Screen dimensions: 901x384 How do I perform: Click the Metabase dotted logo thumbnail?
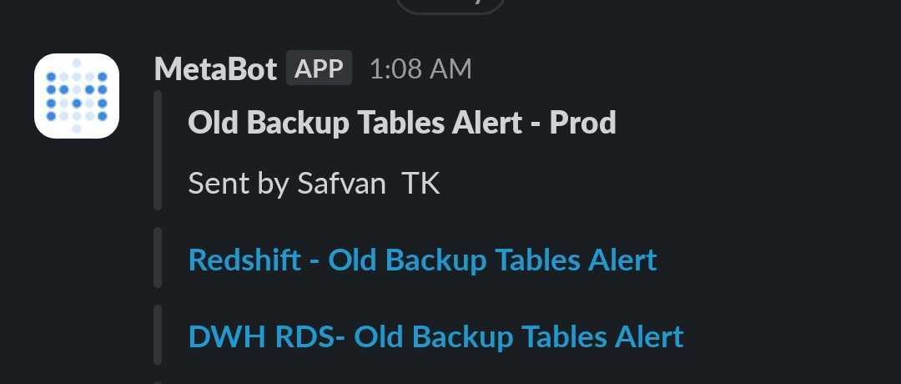pos(77,95)
